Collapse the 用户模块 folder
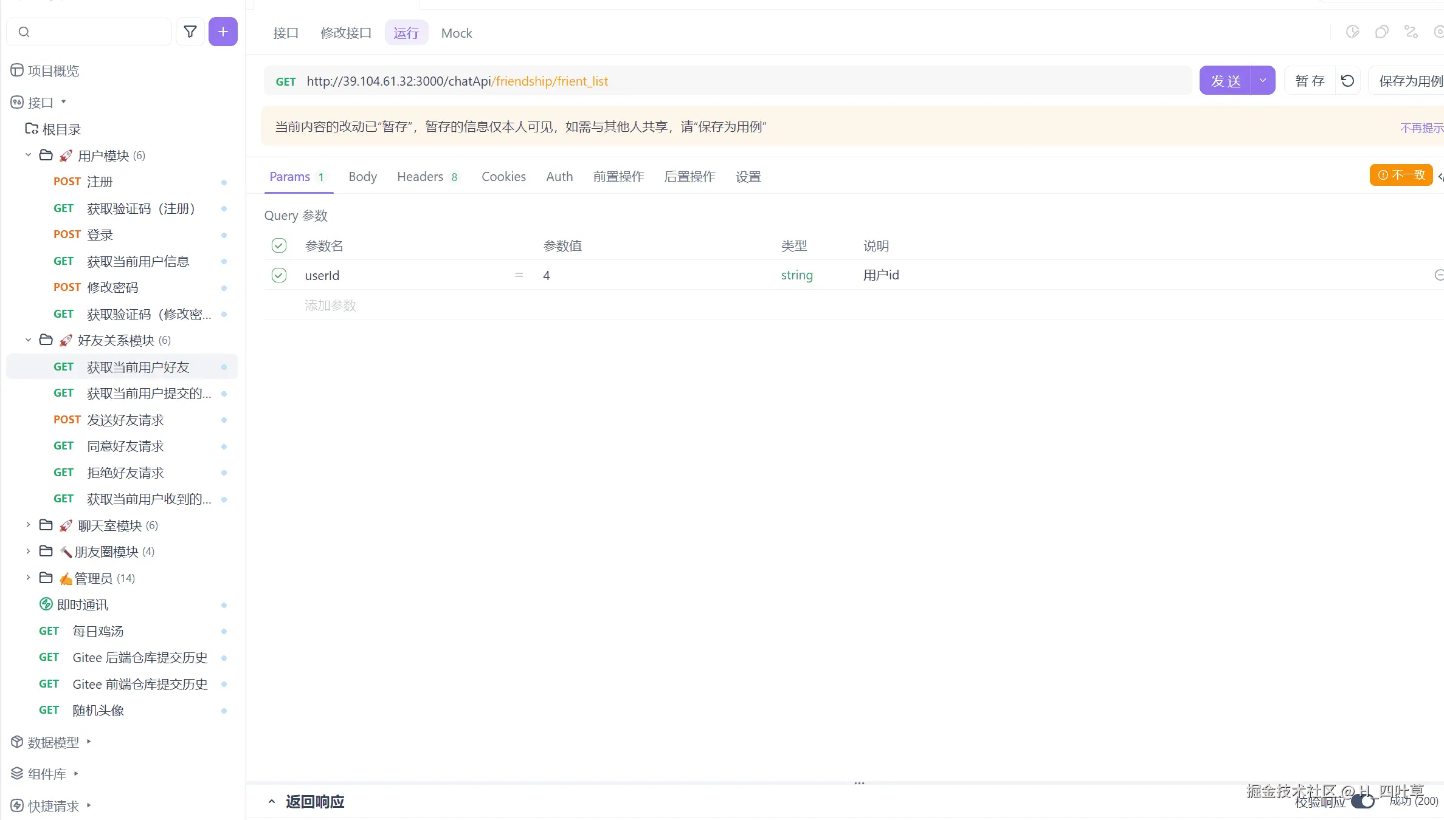The width and height of the screenshot is (1444, 820). [x=28, y=155]
